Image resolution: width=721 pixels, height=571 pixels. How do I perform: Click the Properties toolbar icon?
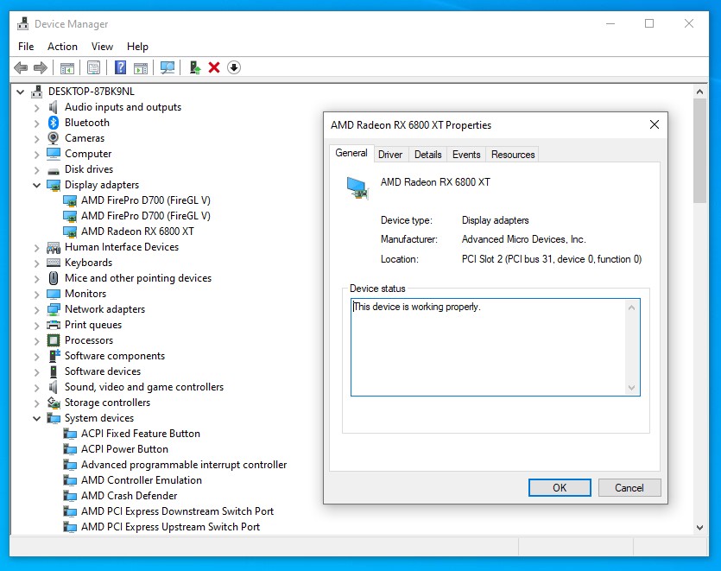[94, 67]
